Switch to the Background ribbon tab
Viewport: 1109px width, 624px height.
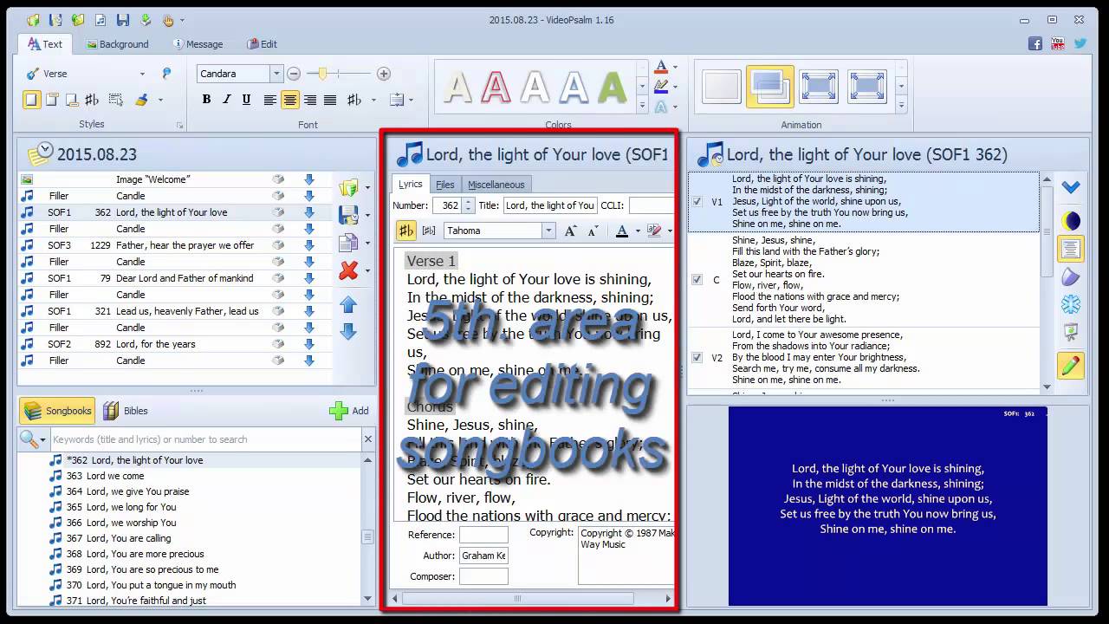coord(117,44)
